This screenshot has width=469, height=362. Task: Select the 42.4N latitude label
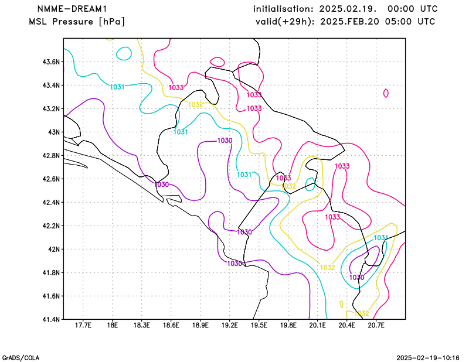pos(51,202)
